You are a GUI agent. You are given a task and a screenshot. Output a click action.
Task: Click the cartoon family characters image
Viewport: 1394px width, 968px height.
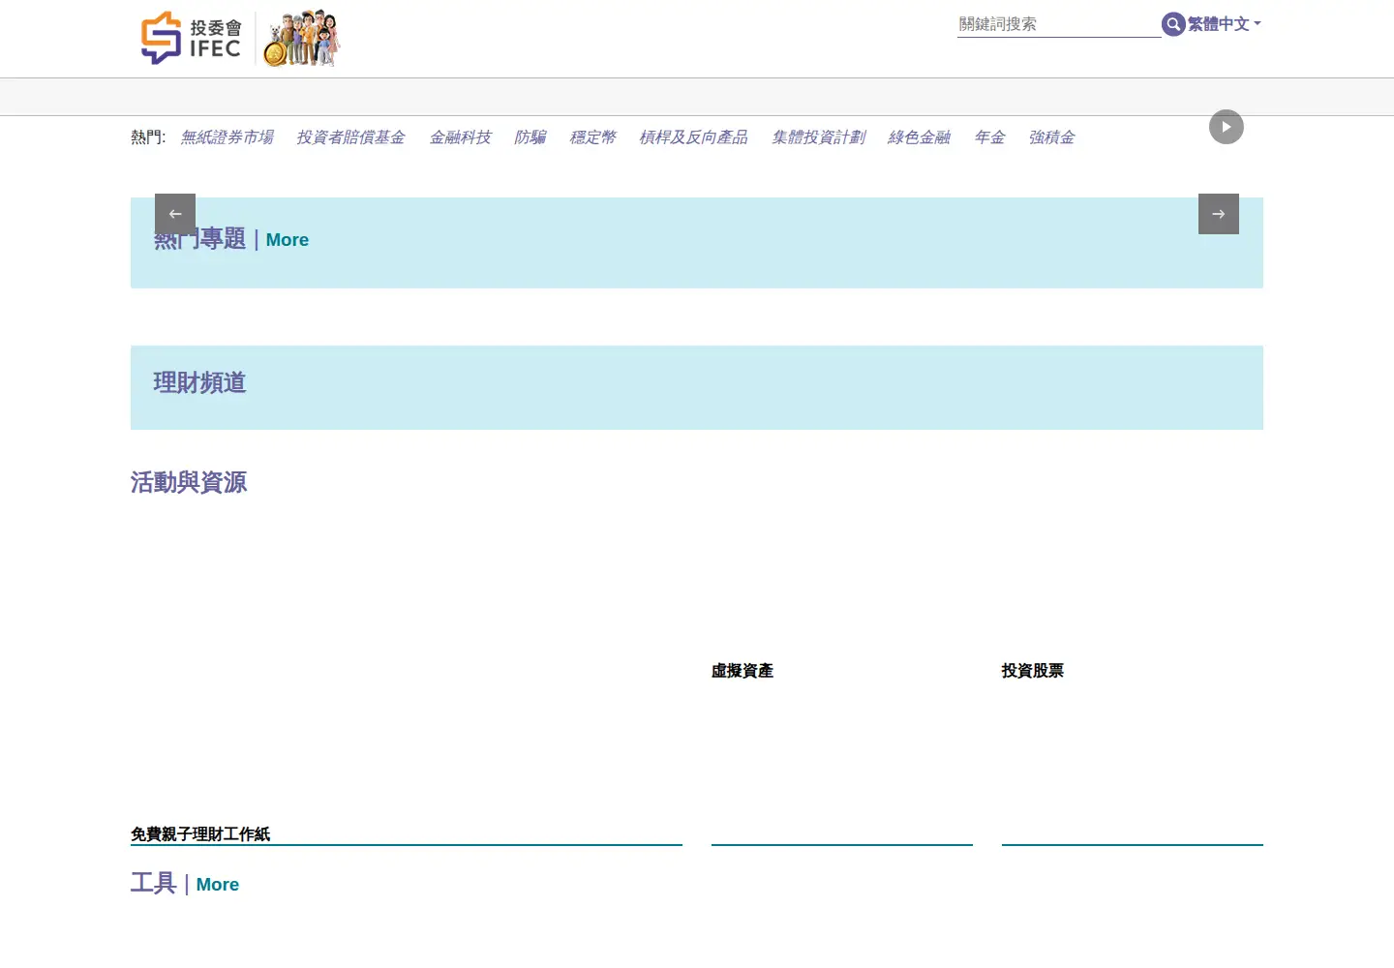(301, 39)
